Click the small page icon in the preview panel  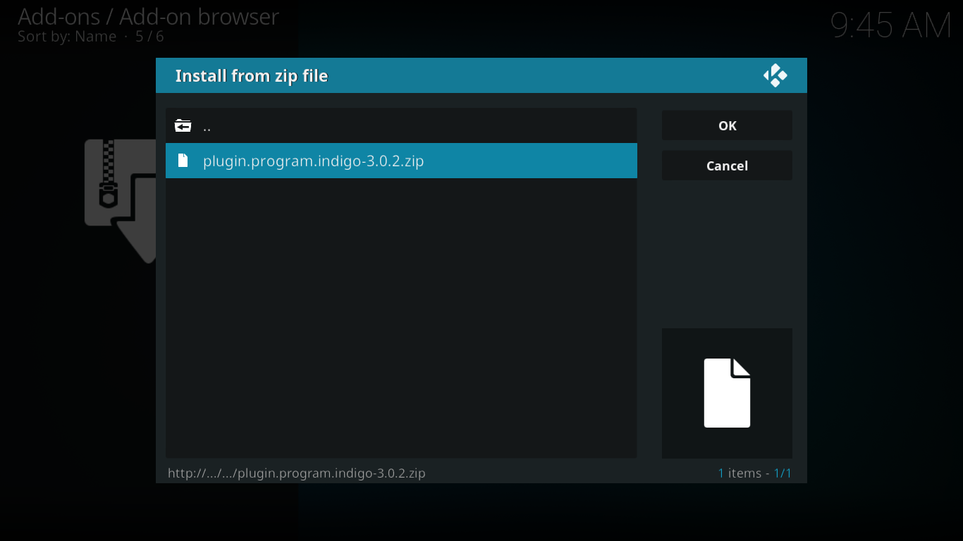tap(727, 393)
